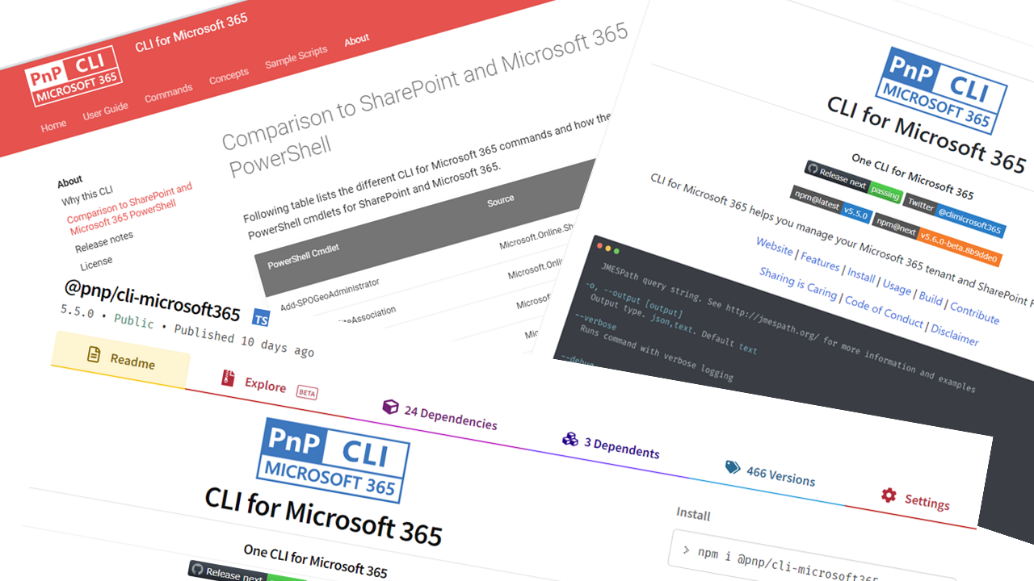Click the Versions tag icon

pyautogui.click(x=733, y=467)
